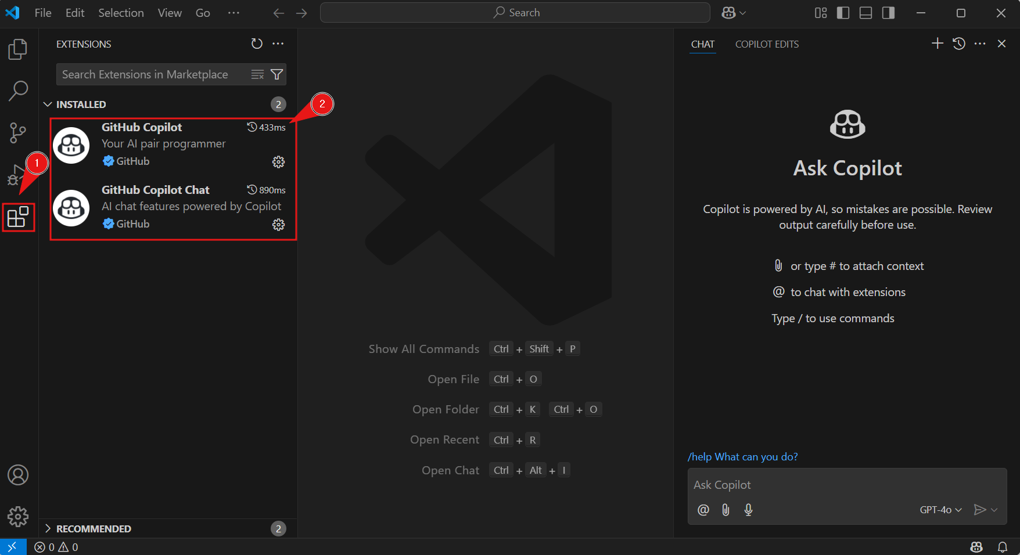The width and height of the screenshot is (1020, 555).
Task: Open the Selection menu
Action: pyautogui.click(x=121, y=13)
